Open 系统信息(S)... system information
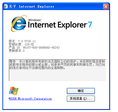Screen dimensions: 118x112 [x=81, y=99]
